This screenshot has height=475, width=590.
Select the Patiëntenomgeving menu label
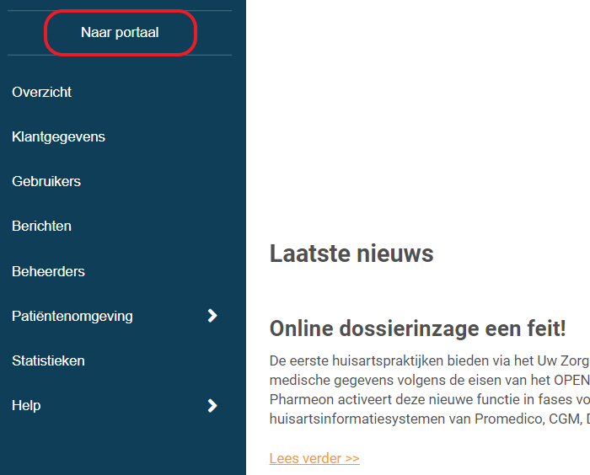[x=72, y=316]
